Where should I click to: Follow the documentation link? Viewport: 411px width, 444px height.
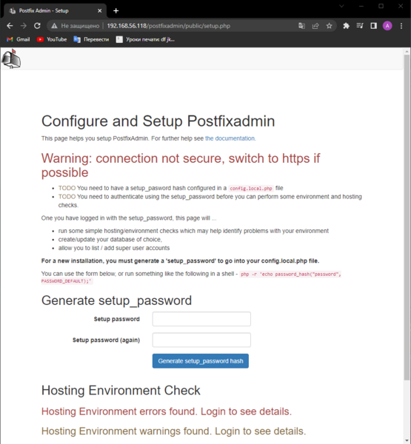click(x=230, y=138)
